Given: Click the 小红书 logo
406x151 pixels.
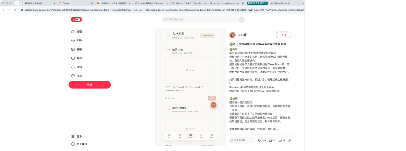Looking at the screenshot, I should click(x=76, y=19).
